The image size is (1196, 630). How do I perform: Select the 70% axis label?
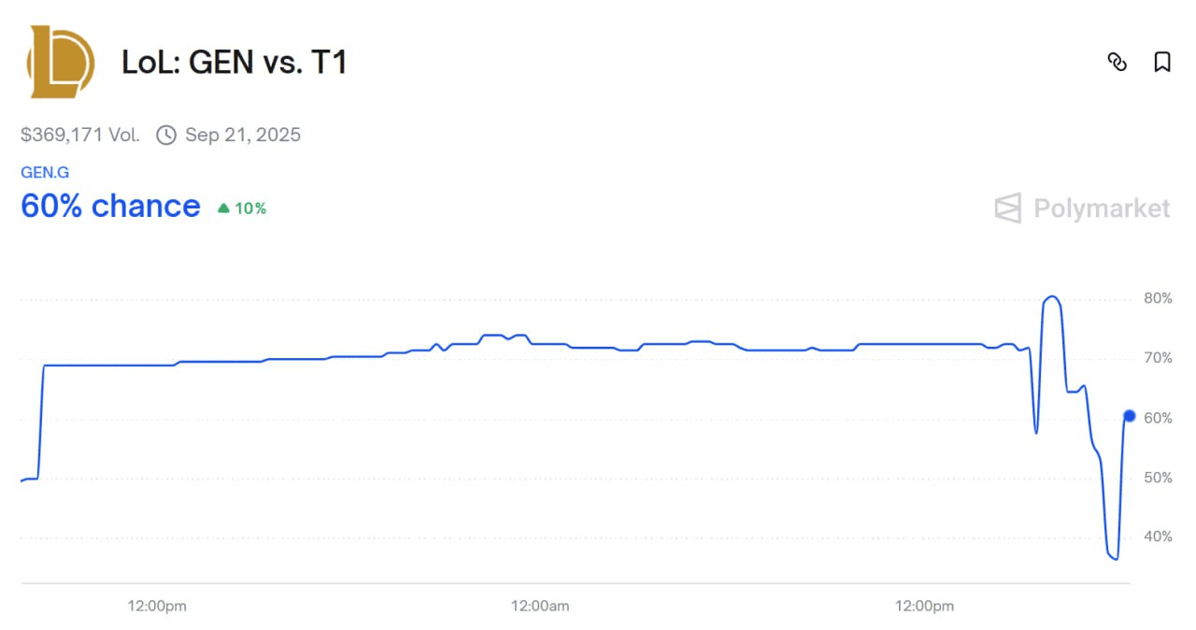click(x=1158, y=358)
